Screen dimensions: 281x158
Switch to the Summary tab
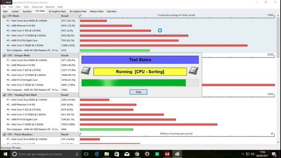pyautogui.click(x=27, y=11)
